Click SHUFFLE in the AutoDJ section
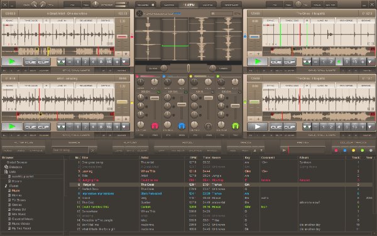 coord(195,150)
